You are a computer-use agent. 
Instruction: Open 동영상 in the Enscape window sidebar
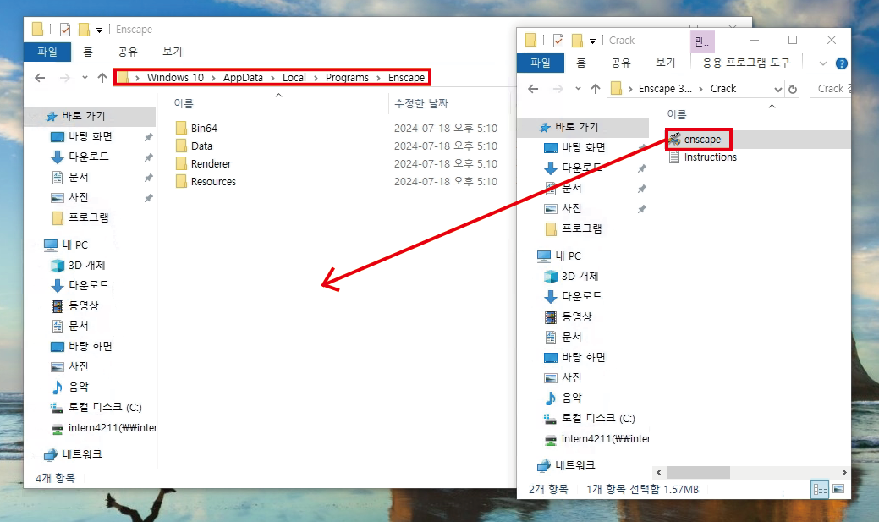click(75, 305)
